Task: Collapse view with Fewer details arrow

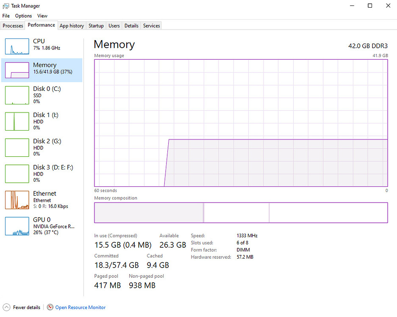Action: tap(6, 307)
